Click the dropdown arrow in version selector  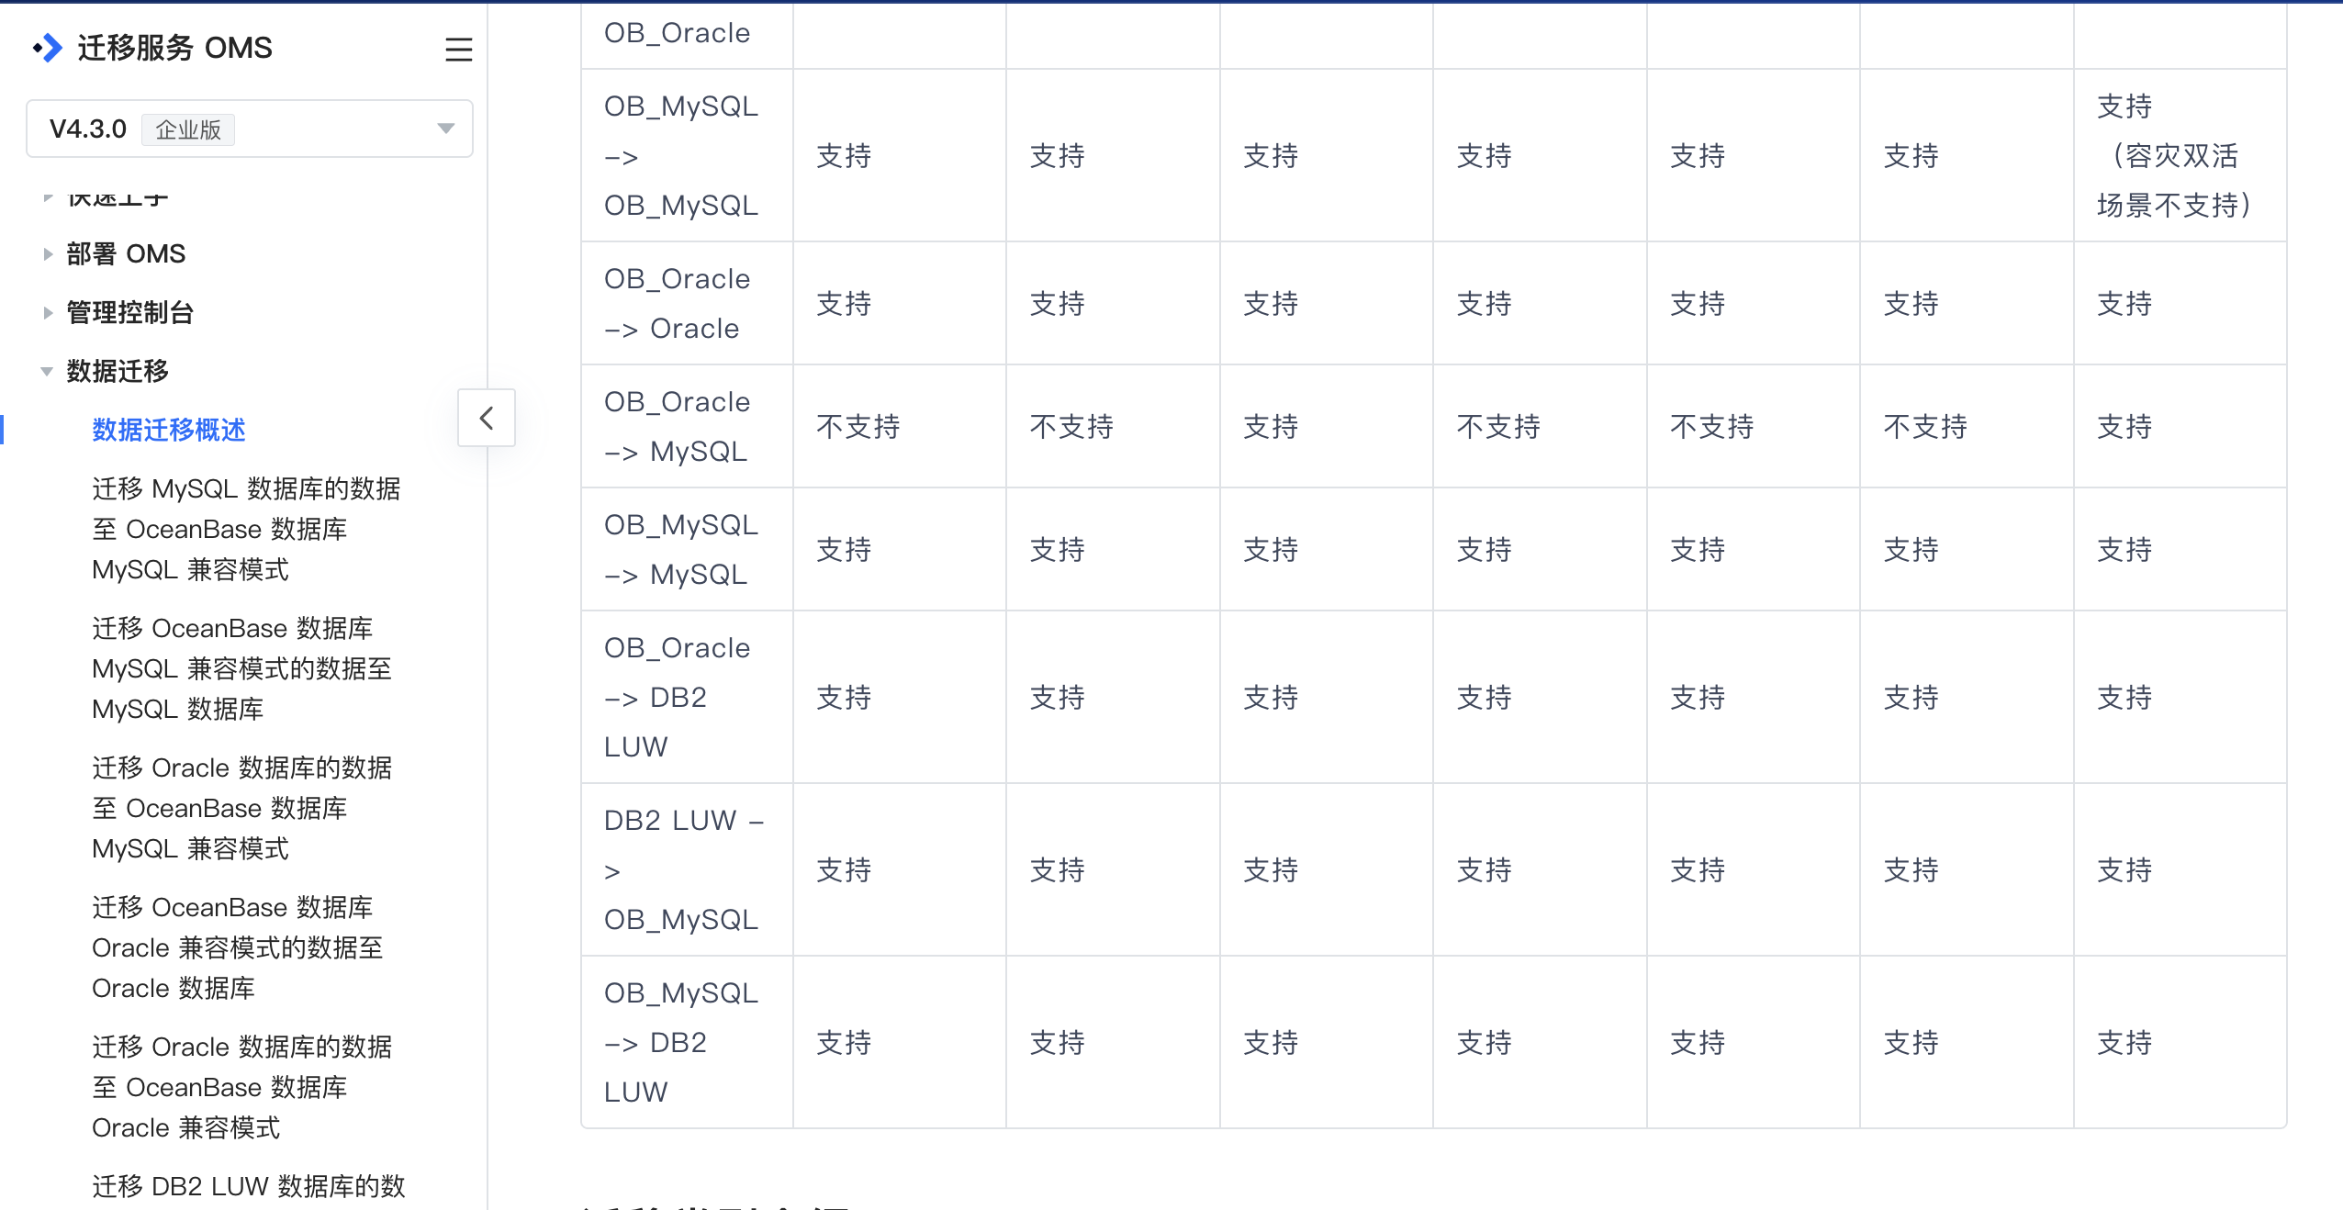pyautogui.click(x=446, y=129)
